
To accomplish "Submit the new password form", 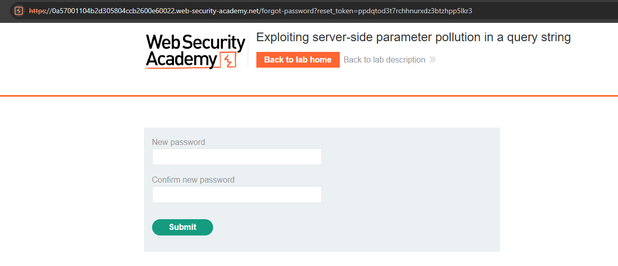I will point(182,227).
